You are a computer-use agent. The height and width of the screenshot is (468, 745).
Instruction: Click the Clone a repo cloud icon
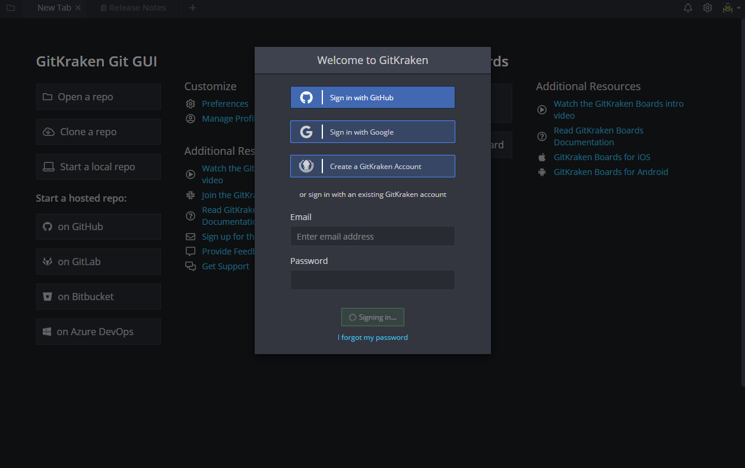(x=49, y=132)
